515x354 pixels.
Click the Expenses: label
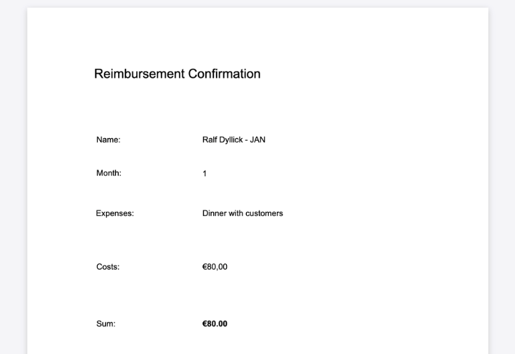(x=115, y=213)
